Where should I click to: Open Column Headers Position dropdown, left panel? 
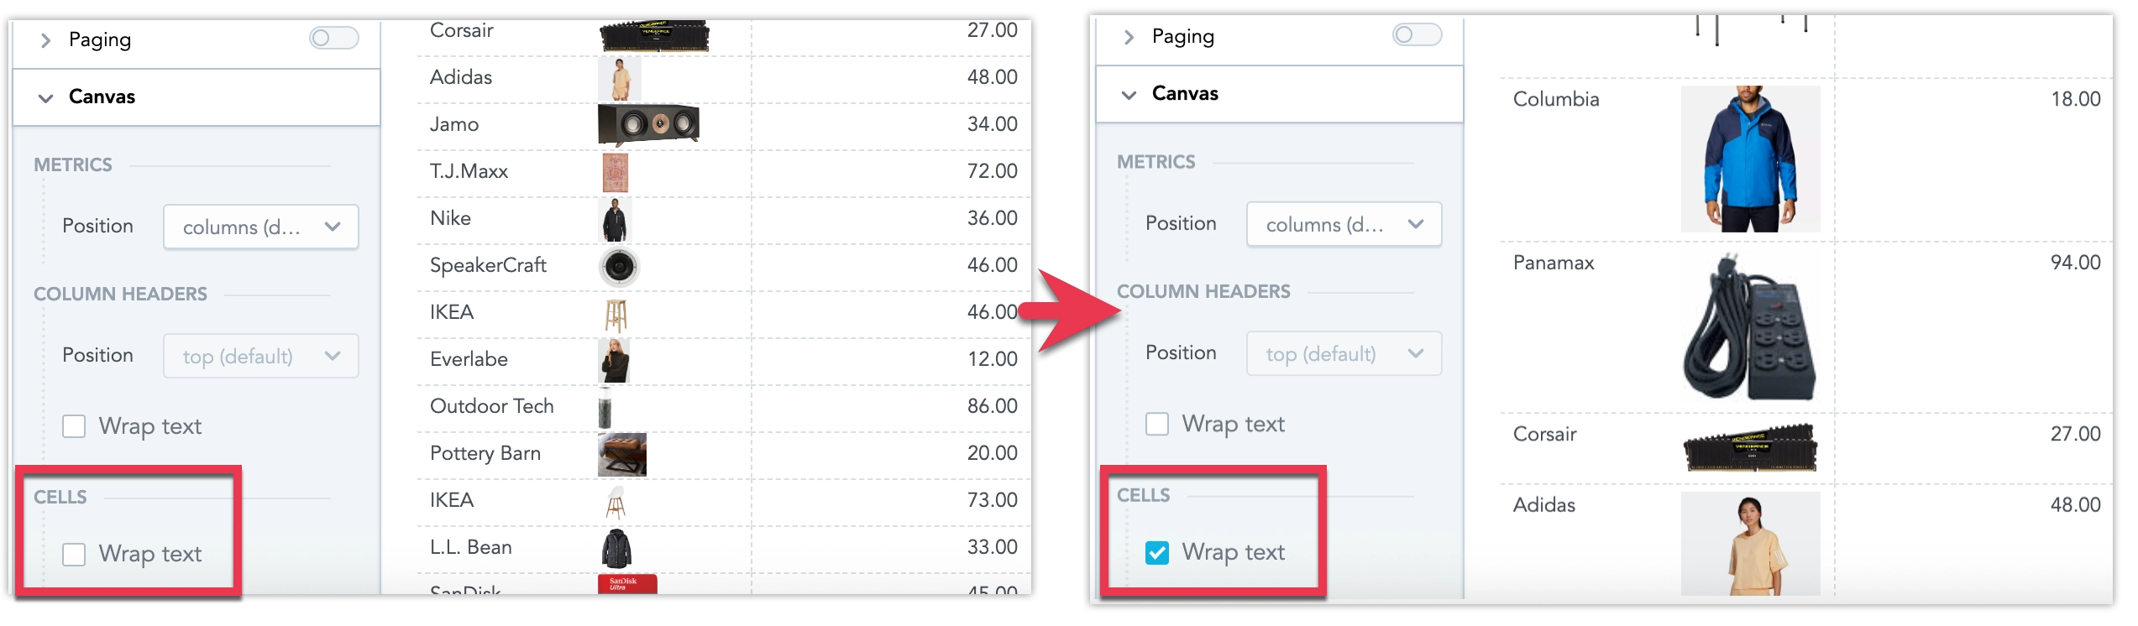(260, 356)
